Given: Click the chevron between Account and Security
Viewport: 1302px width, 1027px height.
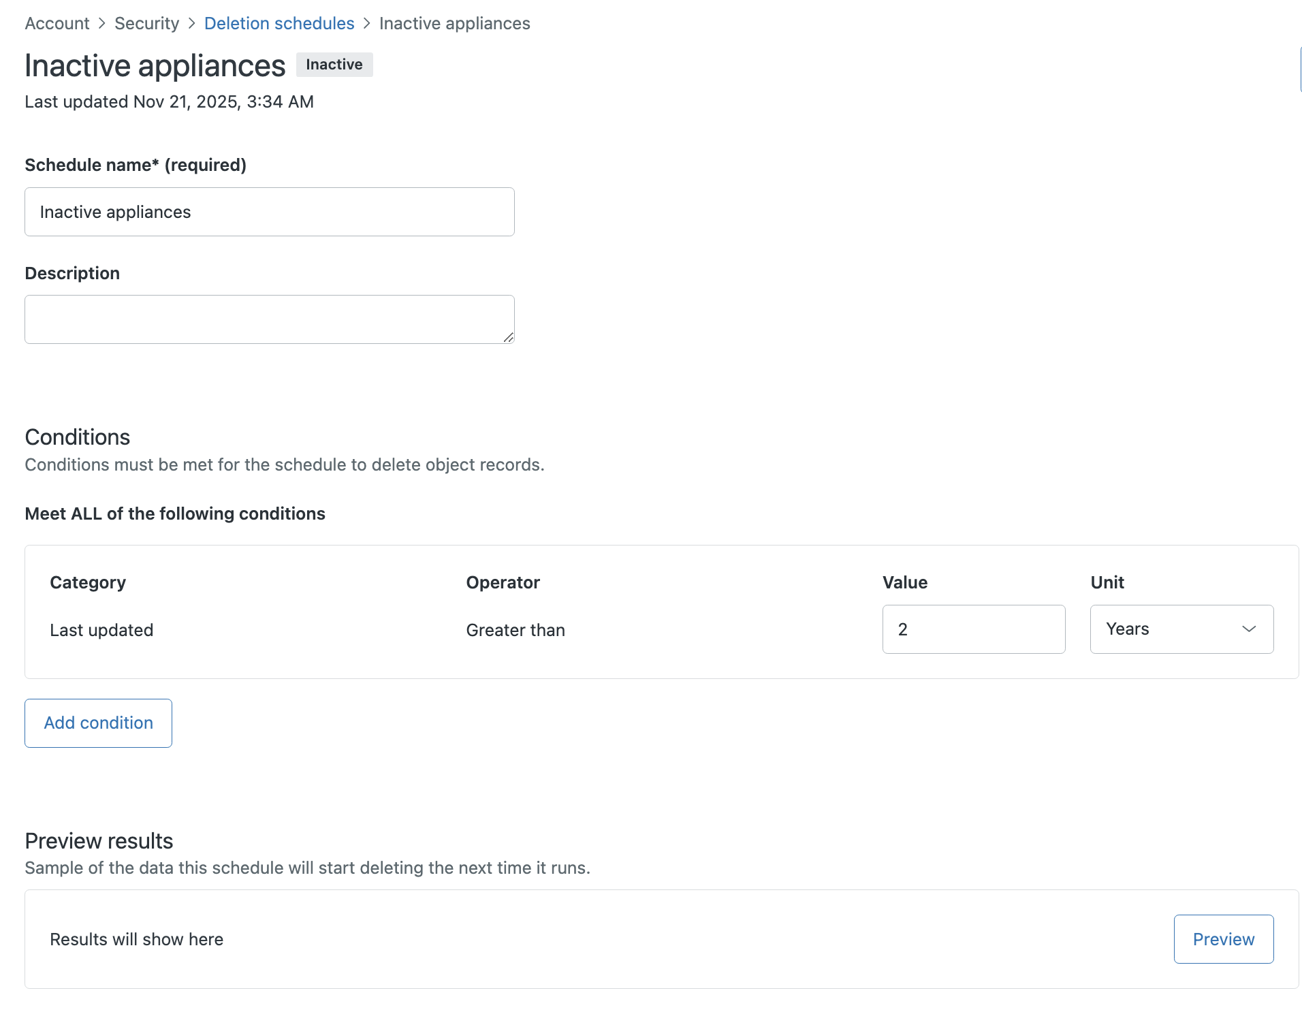Looking at the screenshot, I should coord(102,23).
